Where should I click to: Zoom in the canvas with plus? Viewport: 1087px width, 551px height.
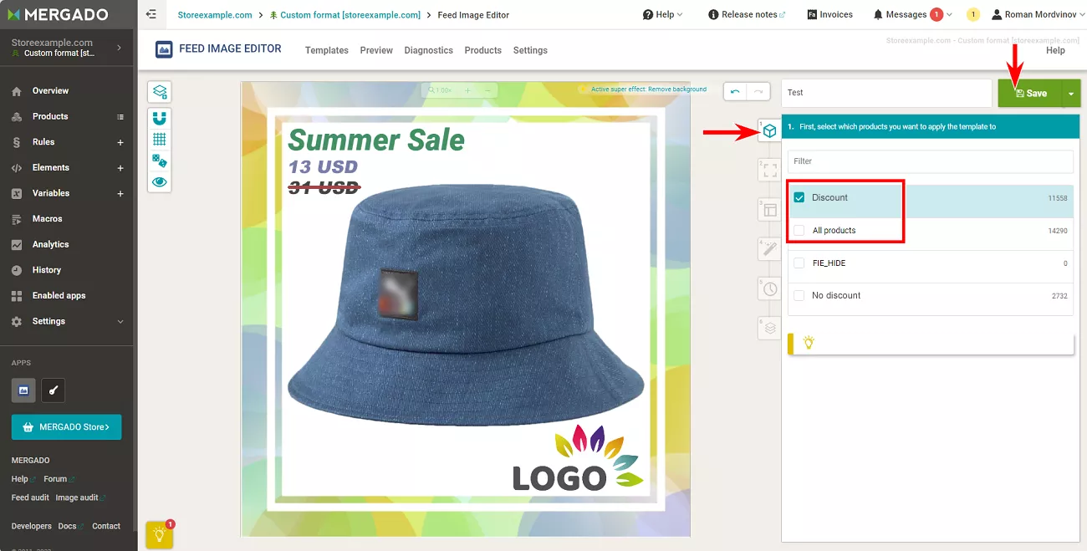click(x=467, y=90)
